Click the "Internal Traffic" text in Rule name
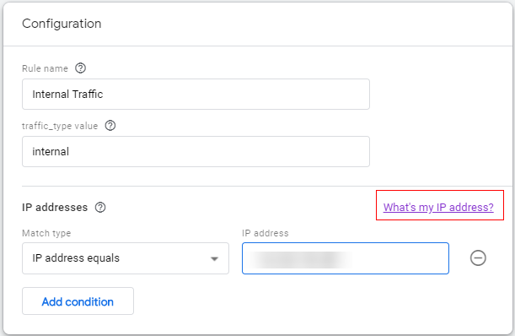The width and height of the screenshot is (515, 336). point(67,94)
